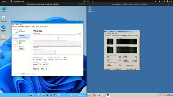Click Show desktop button in Server 2008 taskbar
This screenshot has width=173, height=97.
tap(172, 95)
